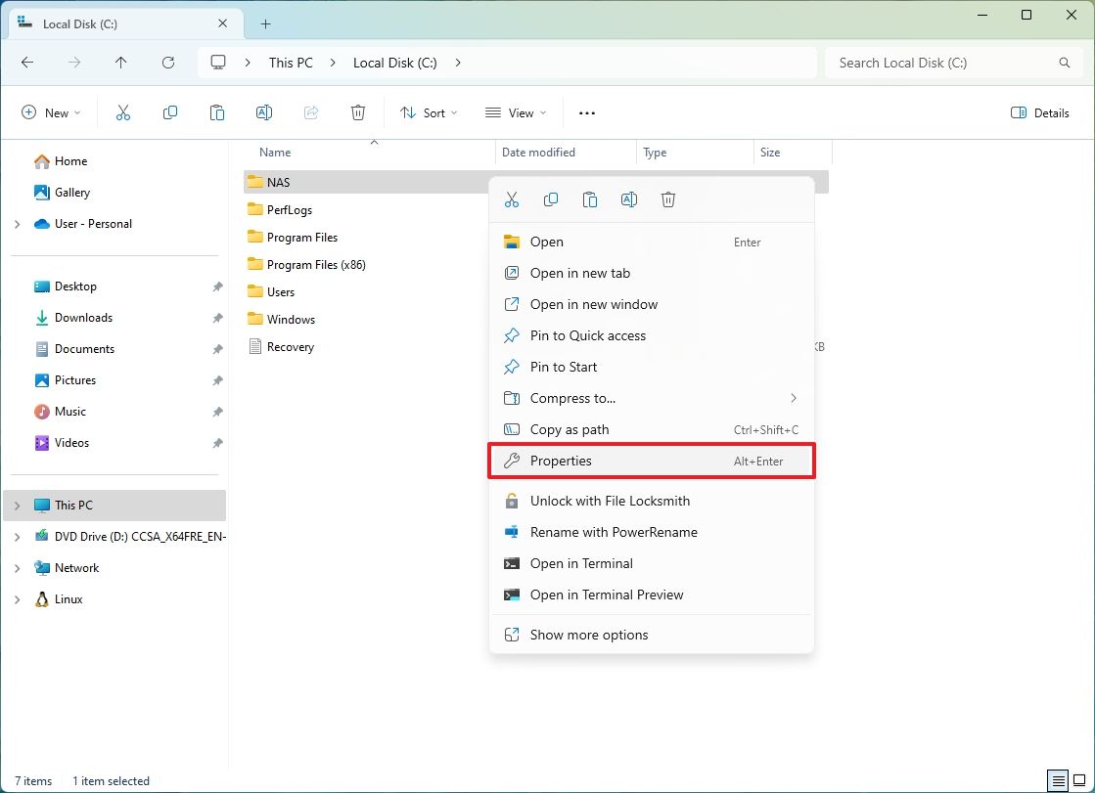
Task: Expand the Network item in the sidebar
Action: click(x=18, y=567)
